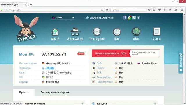Click the page vertical scrollbar thumb
The width and height of the screenshot is (186, 105).
184,30
